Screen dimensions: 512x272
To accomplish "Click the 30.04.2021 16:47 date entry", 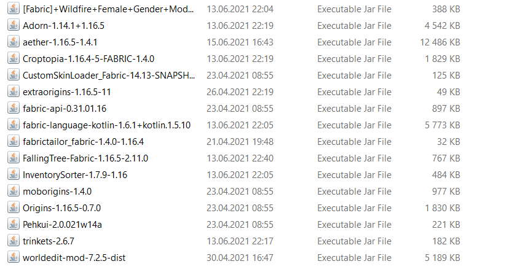I will (240, 258).
